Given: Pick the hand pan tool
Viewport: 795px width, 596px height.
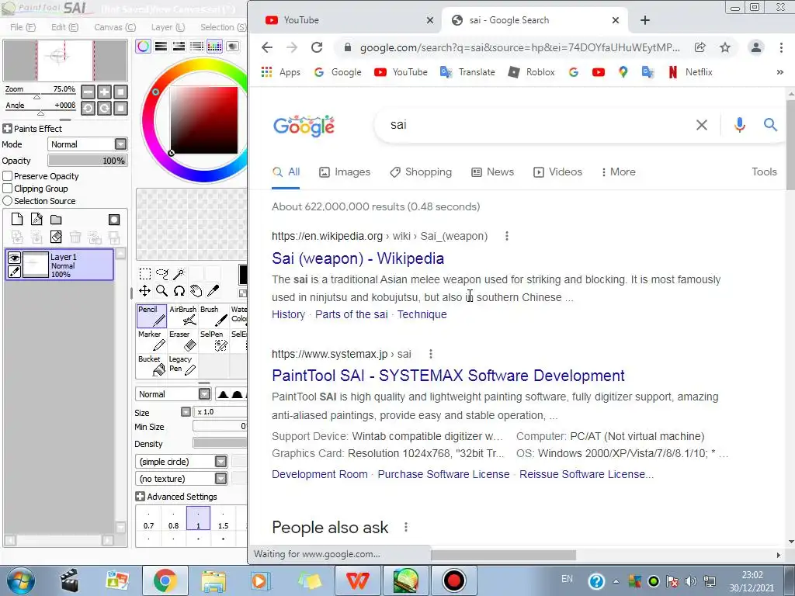Looking at the screenshot, I should click(196, 291).
